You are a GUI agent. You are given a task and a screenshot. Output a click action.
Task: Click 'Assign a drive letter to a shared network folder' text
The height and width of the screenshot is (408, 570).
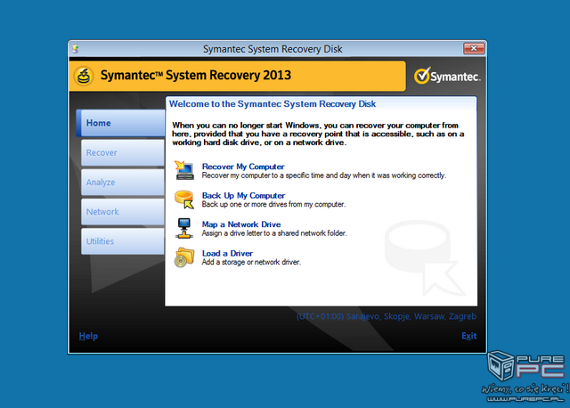[x=274, y=233]
